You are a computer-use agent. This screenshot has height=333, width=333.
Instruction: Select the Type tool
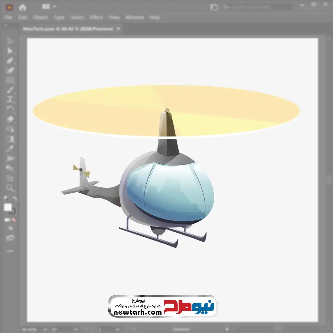10,99
